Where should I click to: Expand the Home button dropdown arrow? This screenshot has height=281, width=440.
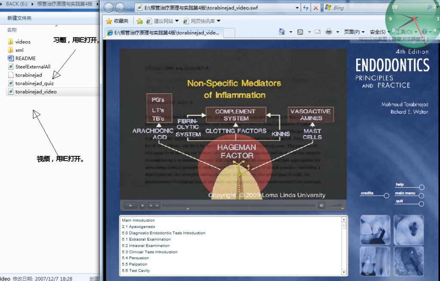tap(291, 32)
